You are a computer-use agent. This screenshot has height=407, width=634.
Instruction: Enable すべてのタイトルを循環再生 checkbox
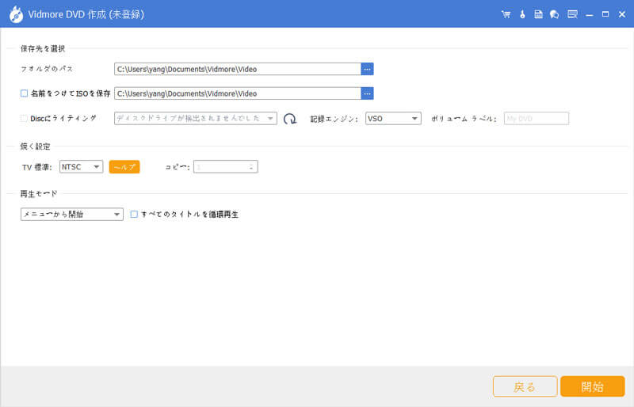(134, 214)
